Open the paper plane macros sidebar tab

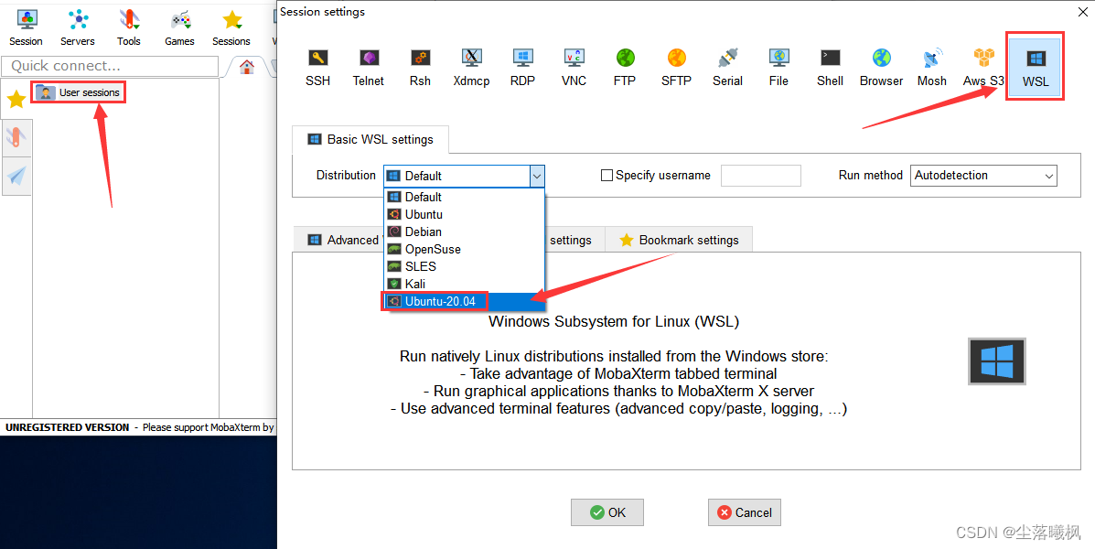pos(16,176)
